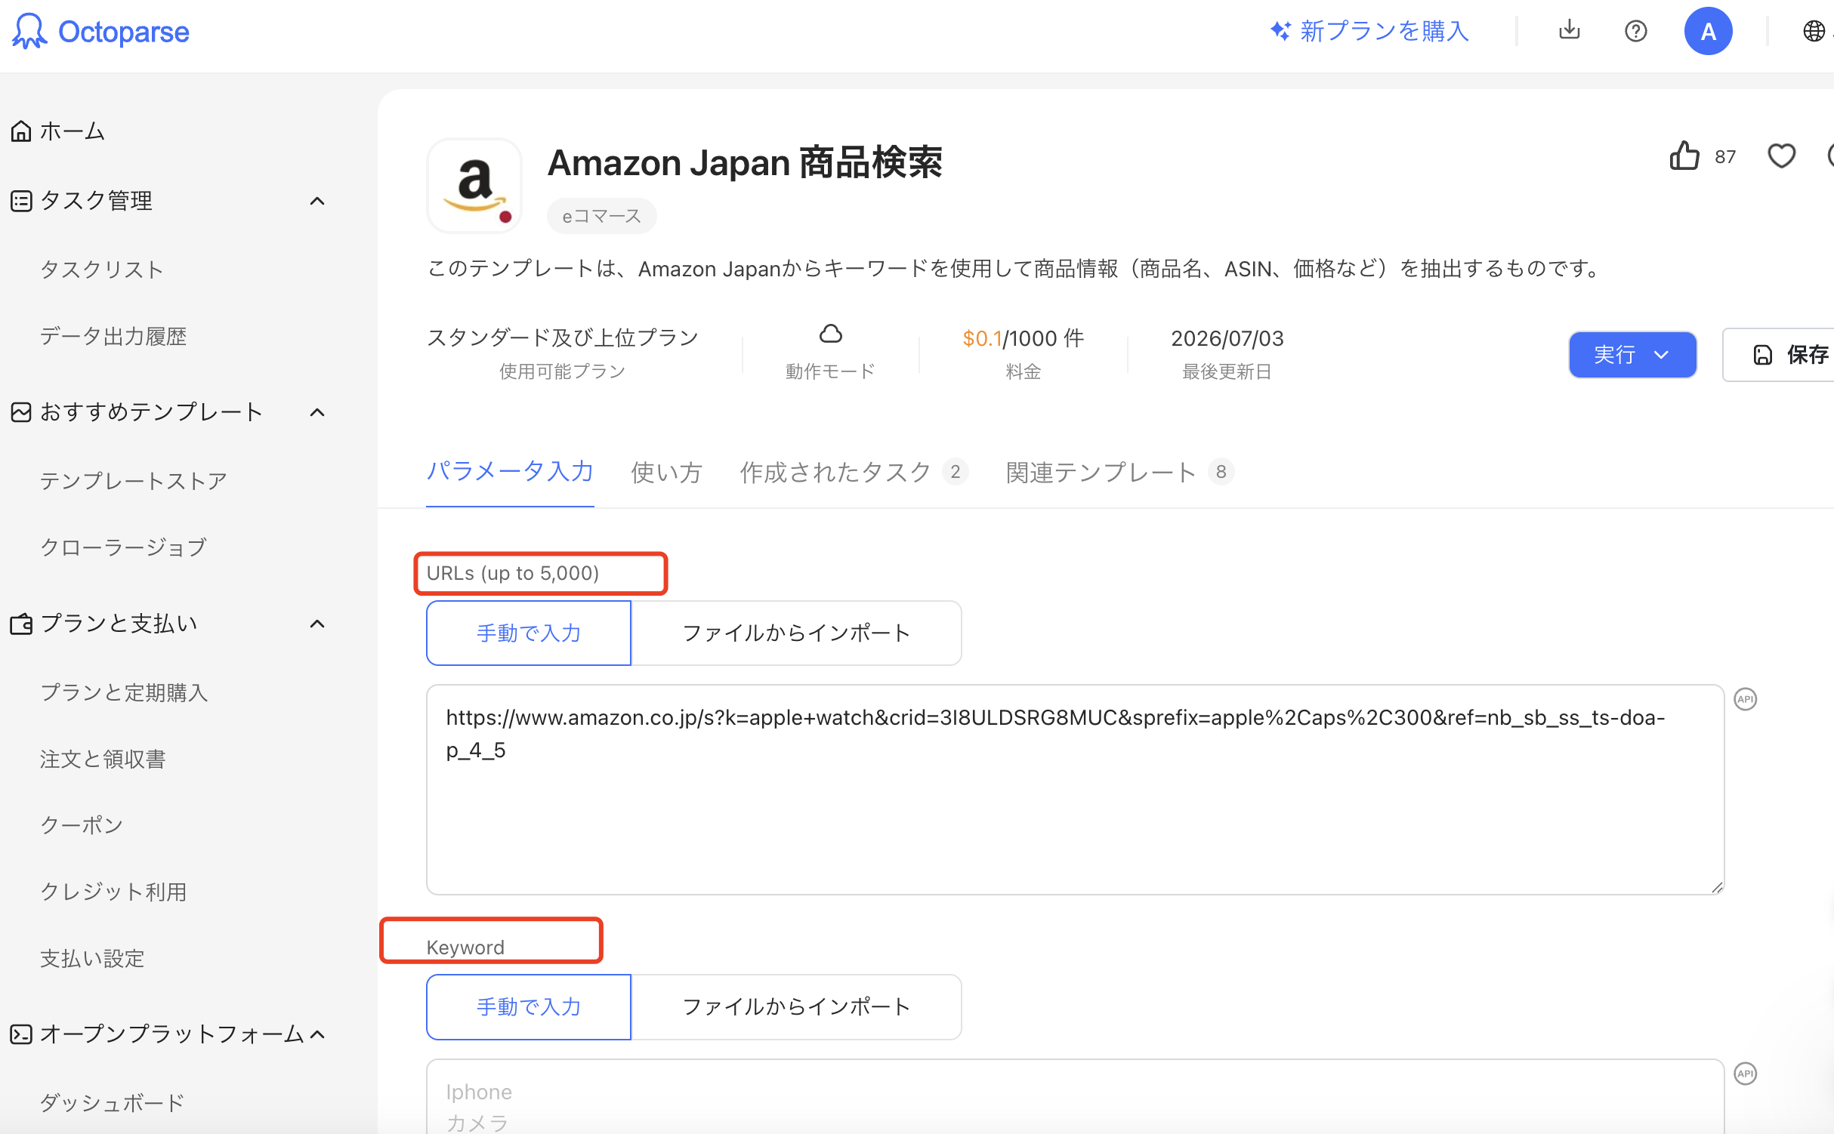The image size is (1834, 1134).
Task: Click the API icon beside Keyword field
Action: tap(1745, 1073)
